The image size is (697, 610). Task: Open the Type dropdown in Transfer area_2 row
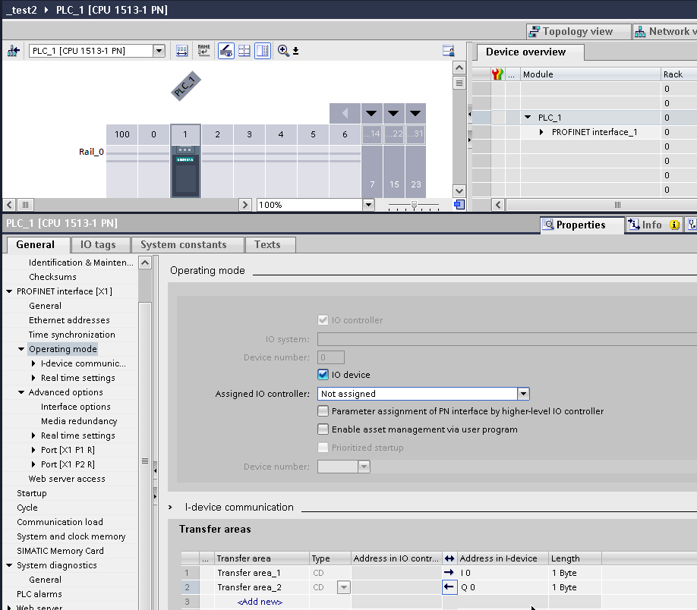344,587
